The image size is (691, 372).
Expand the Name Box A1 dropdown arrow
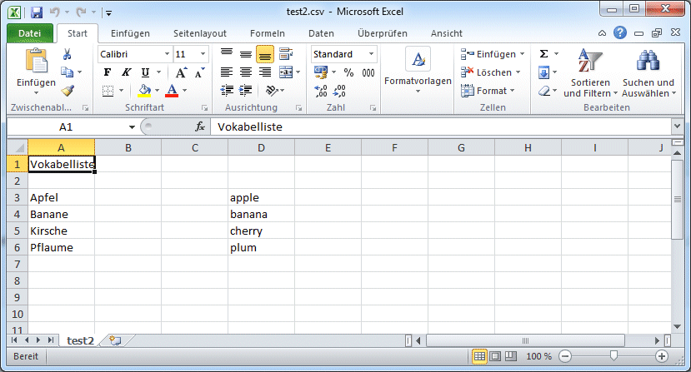tap(132, 126)
